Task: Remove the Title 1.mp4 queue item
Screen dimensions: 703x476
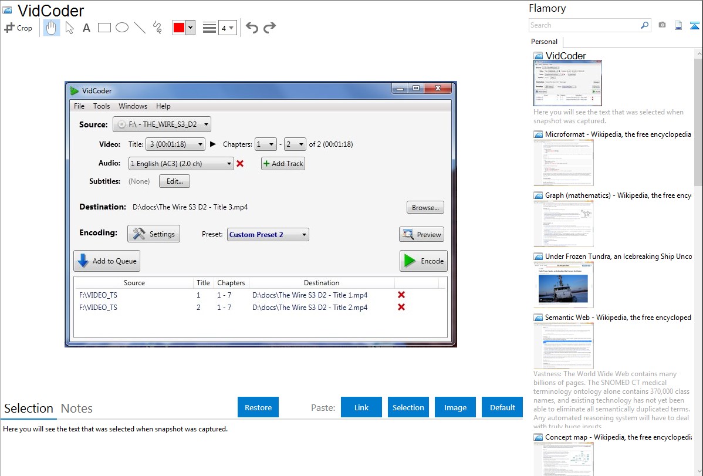Action: pos(401,295)
